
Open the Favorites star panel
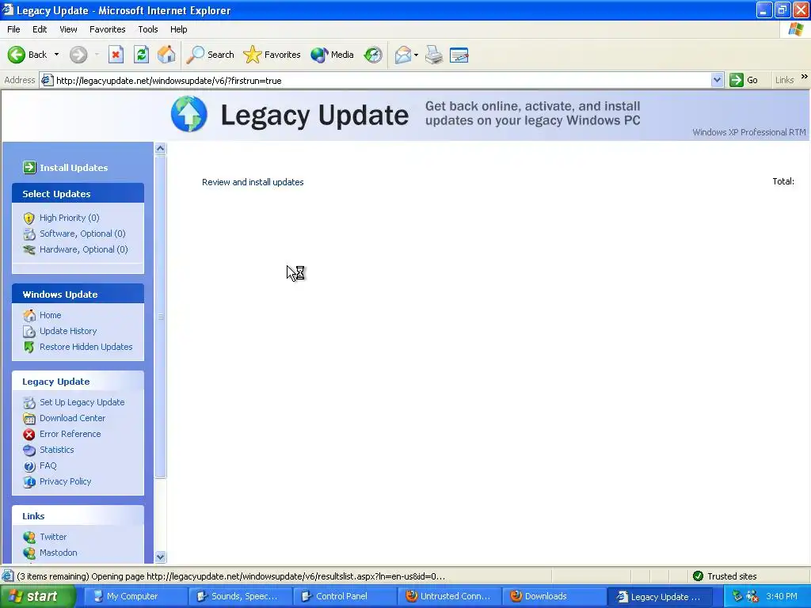coord(272,55)
